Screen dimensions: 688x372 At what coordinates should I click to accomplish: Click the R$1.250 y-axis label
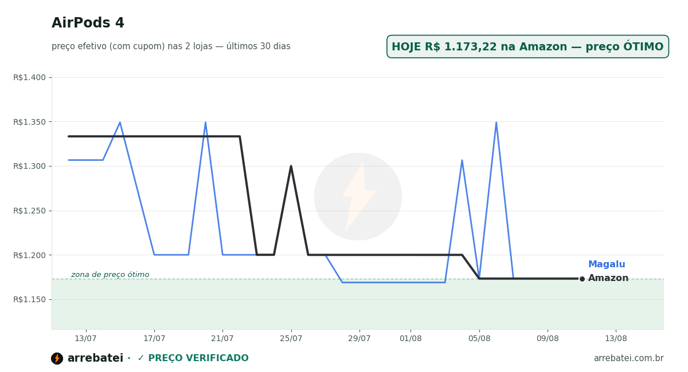pyautogui.click(x=29, y=211)
